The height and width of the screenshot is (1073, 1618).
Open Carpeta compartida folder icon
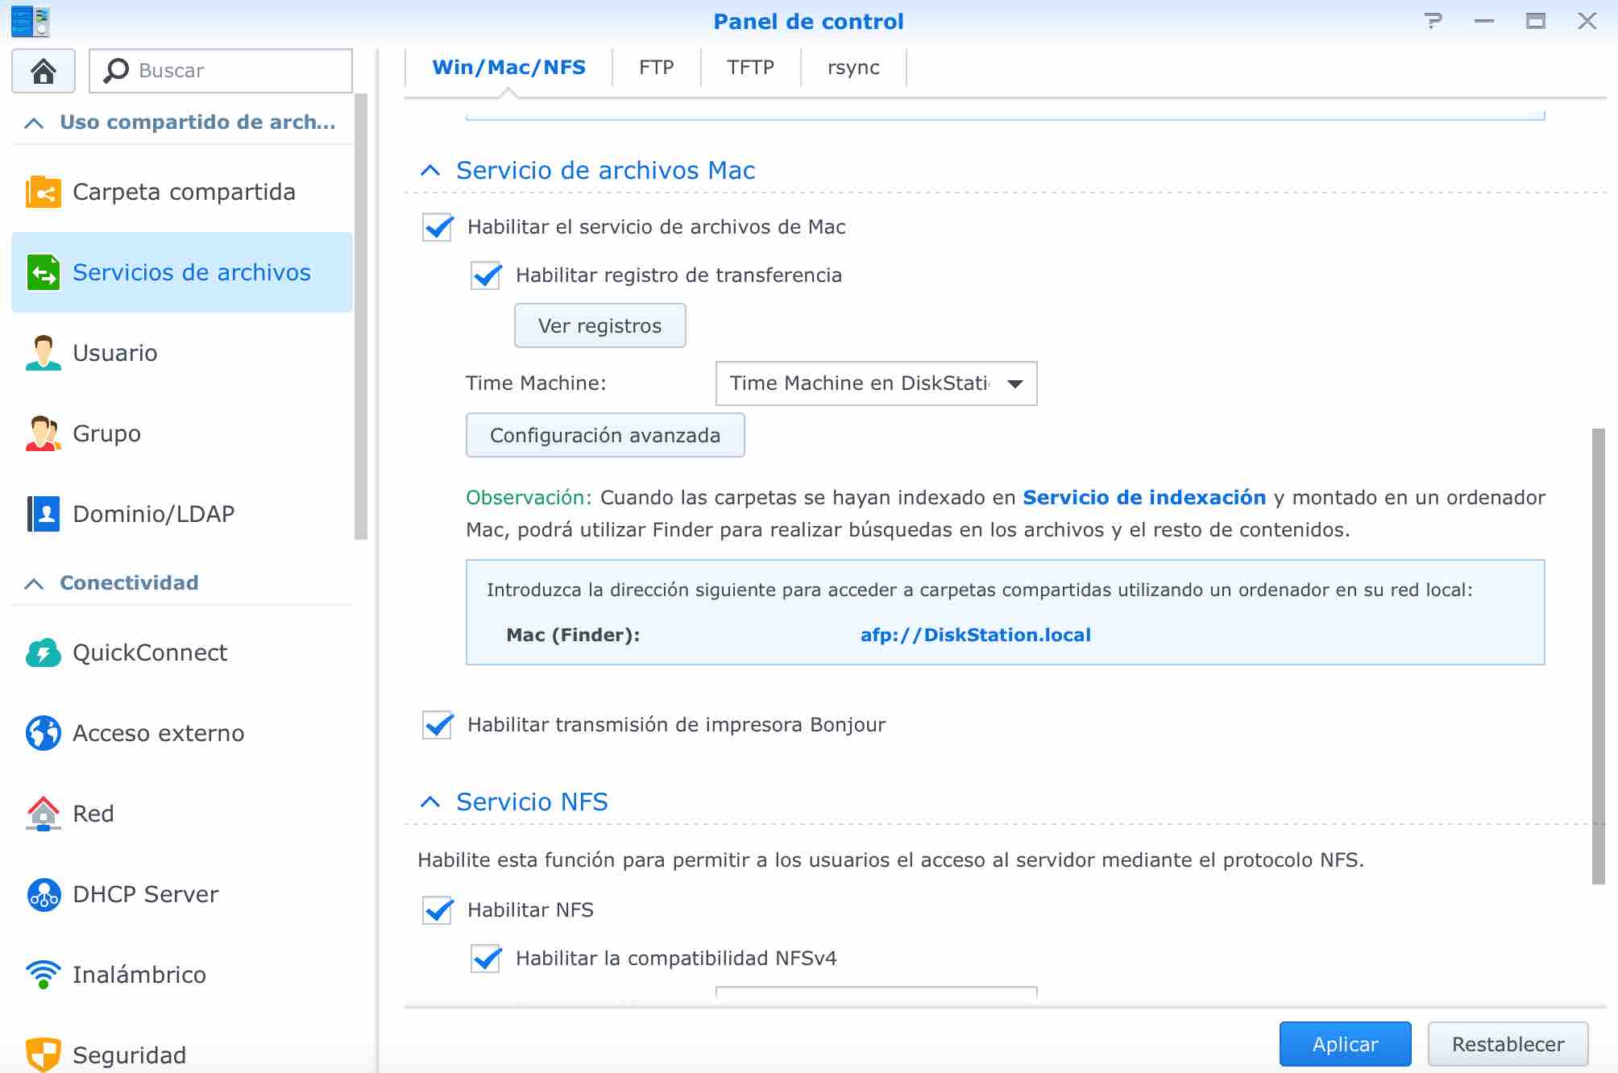[x=44, y=193]
